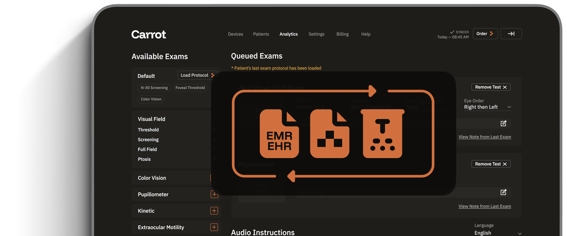Open the Analytics menu item
Viewport: 567px width, 236px height.
[288, 34]
